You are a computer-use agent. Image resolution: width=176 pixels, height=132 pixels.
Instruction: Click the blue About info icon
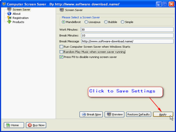pyautogui.click(x=9, y=14)
